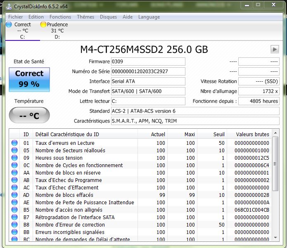Select row Nombre de Cycles en fonctionnement
The width and height of the screenshot is (287, 248).
140,165
